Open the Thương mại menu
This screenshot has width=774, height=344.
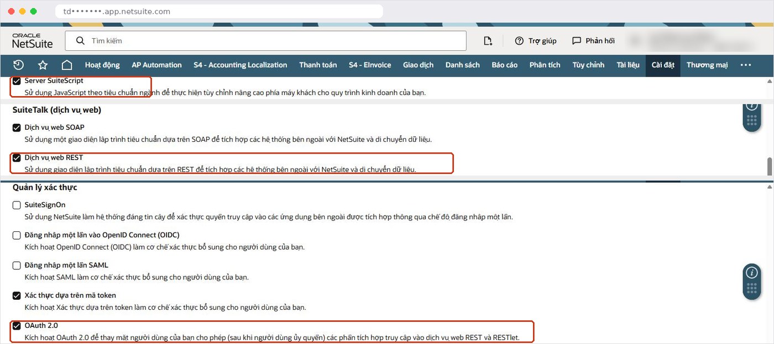(x=707, y=65)
